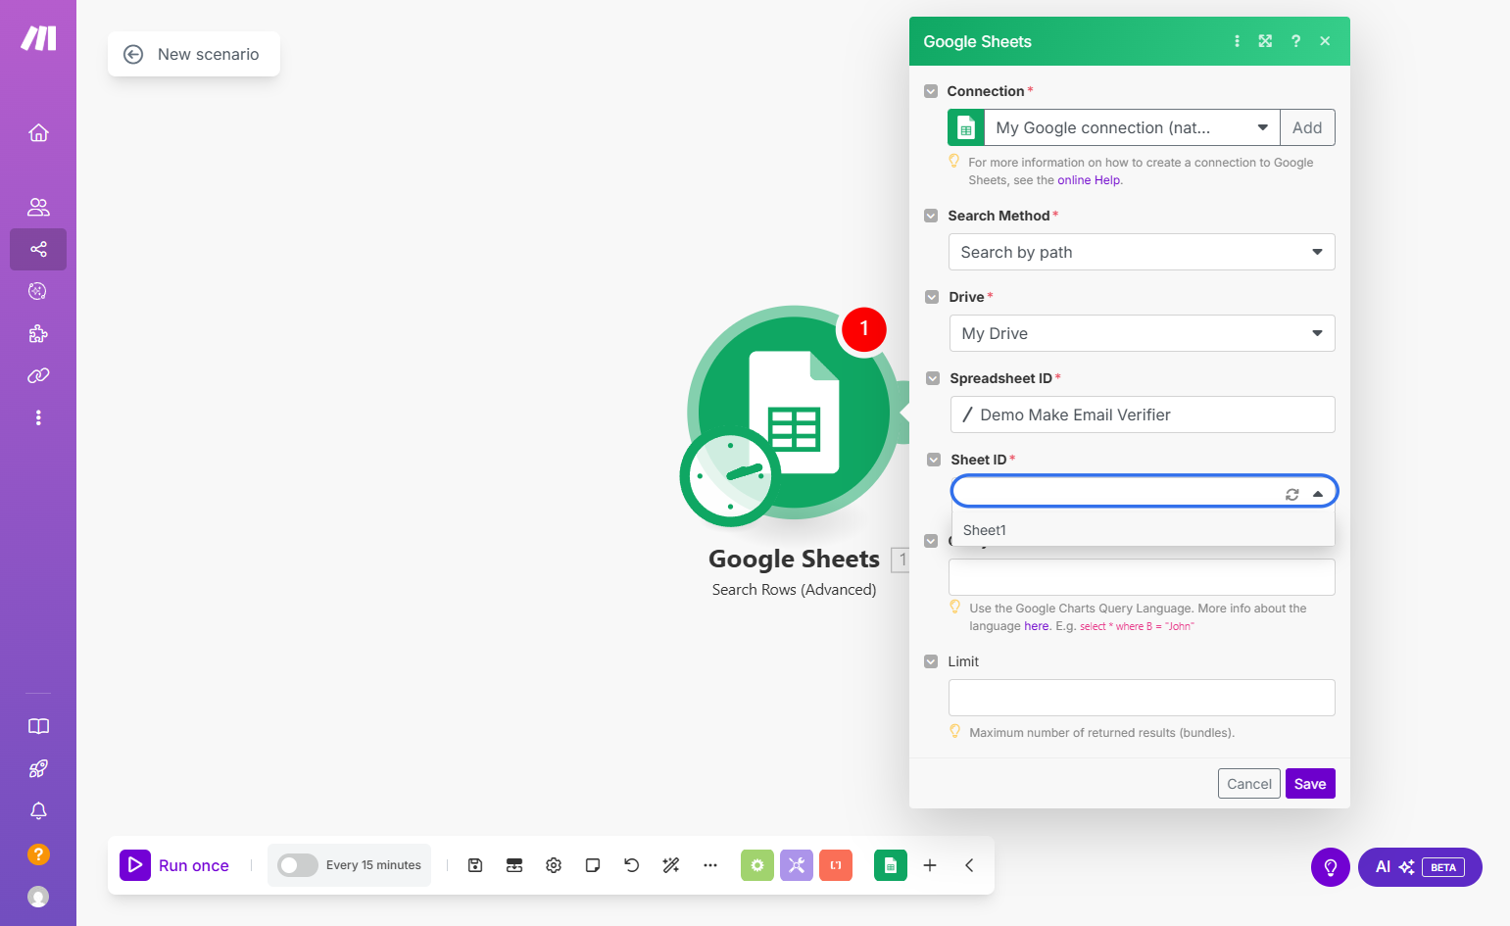Toggle the Every 15 minutes scheduling switch
The height and width of the screenshot is (926, 1510).
click(298, 865)
